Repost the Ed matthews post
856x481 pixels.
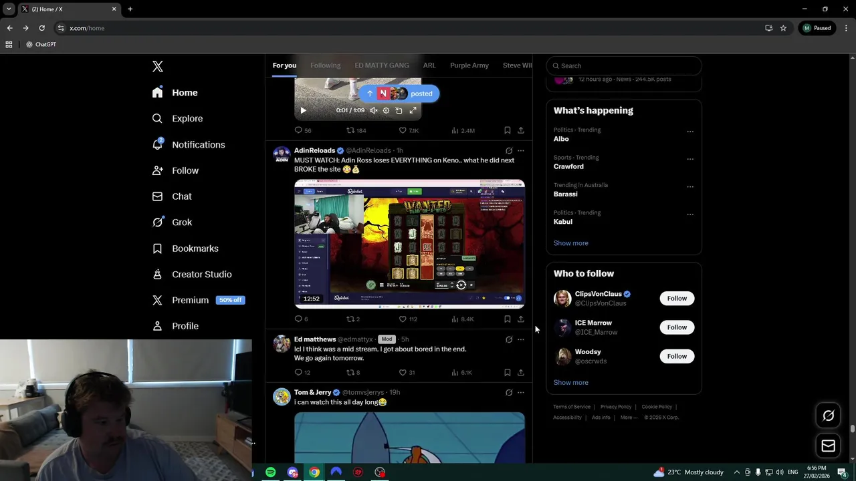point(353,372)
